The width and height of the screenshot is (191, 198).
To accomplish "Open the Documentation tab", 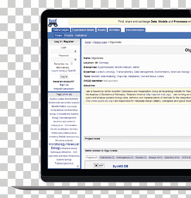I will (135, 30).
